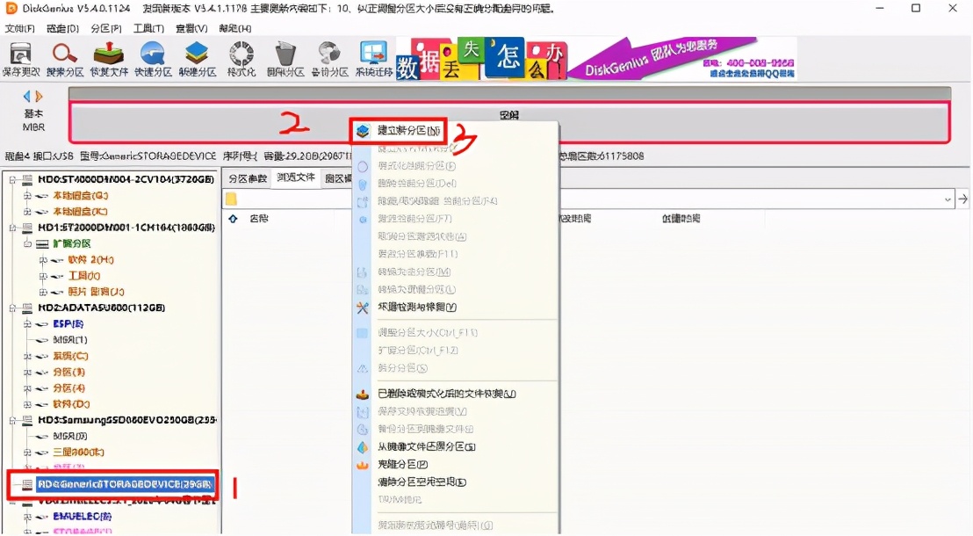Open the 系统迁移 (System Migration) icon
973x536 pixels.
click(372, 54)
